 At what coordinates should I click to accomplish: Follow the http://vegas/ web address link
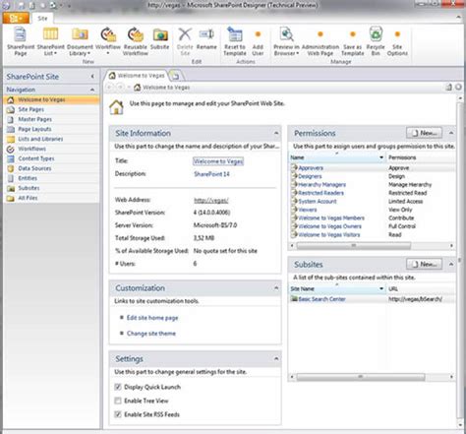(x=211, y=200)
